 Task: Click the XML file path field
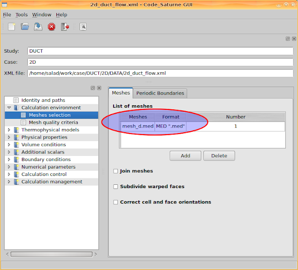[160, 73]
